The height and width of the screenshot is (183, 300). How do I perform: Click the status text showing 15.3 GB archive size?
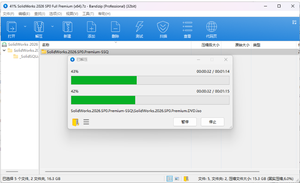246,179
